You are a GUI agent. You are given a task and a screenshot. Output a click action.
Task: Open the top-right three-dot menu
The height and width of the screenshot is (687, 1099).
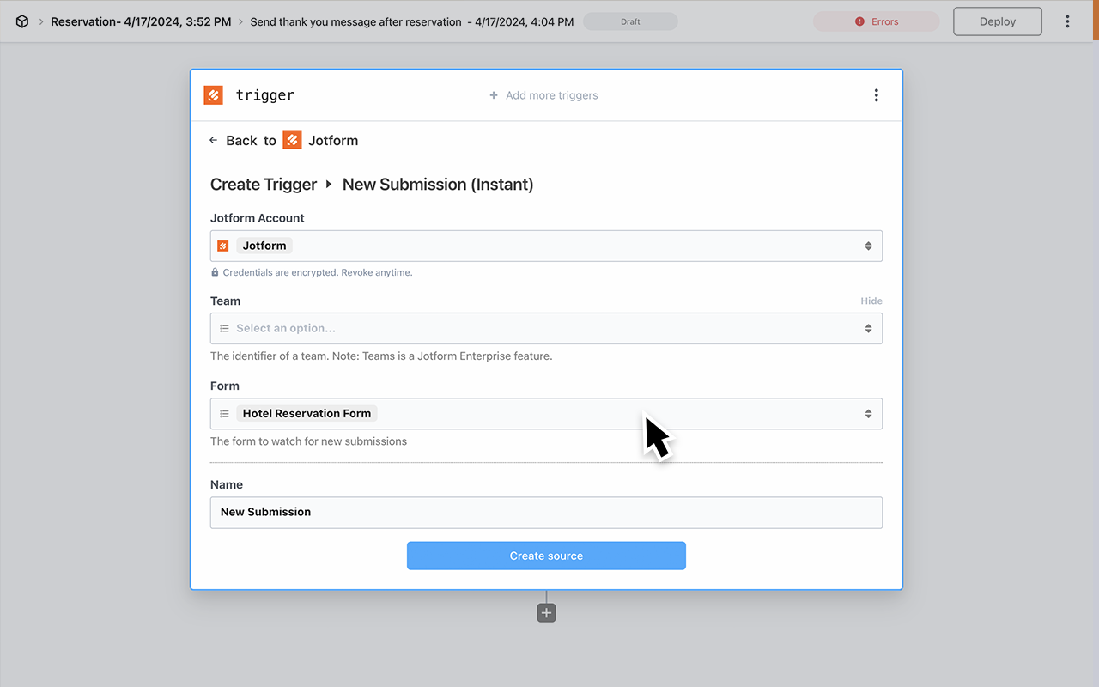pyautogui.click(x=1067, y=21)
